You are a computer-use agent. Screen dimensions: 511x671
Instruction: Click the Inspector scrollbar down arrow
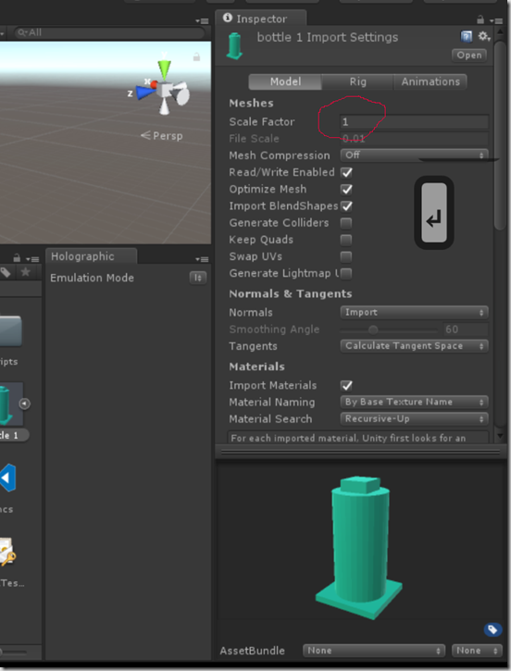tap(500, 436)
